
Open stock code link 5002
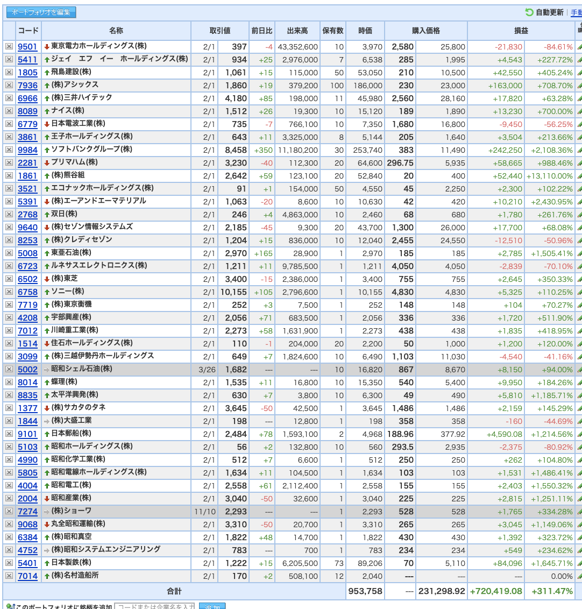coord(27,370)
